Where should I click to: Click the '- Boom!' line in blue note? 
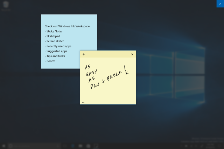coord(50,61)
